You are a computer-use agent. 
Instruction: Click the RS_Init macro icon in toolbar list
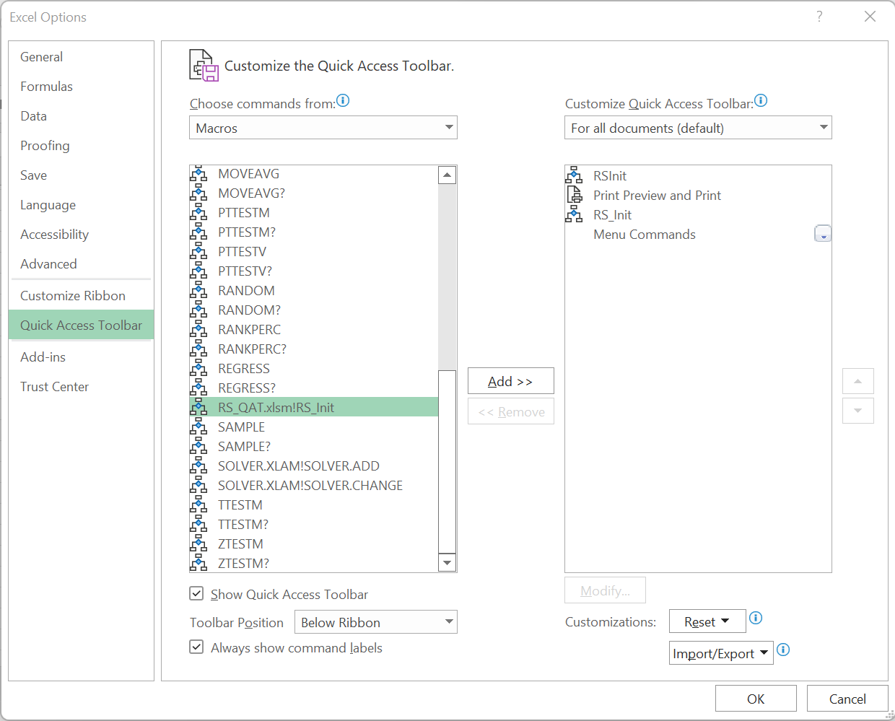(574, 214)
